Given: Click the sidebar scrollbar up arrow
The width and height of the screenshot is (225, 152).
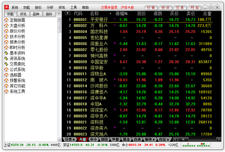Looking at the screenshot, I should click(59, 20).
